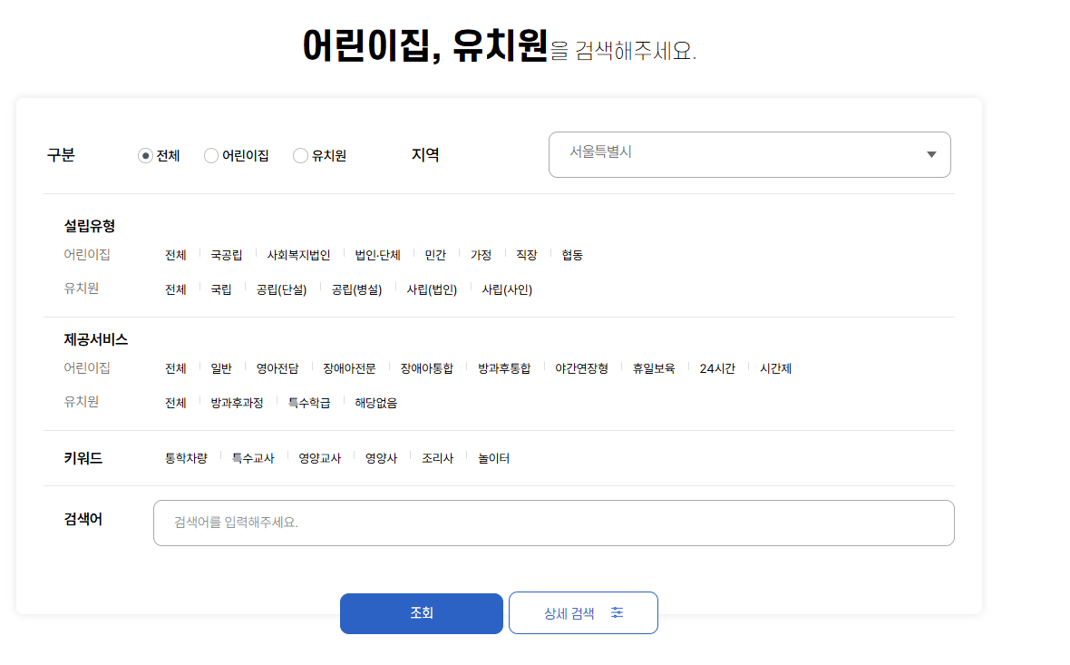The height and width of the screenshot is (665, 1070).
Task: Select 협동 establishment type
Action: [572, 255]
